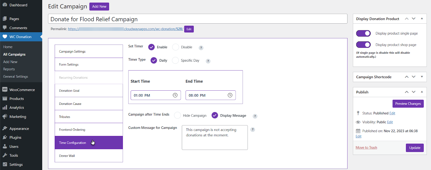Click Move to Trash link
431x170 pixels.
click(x=366, y=148)
